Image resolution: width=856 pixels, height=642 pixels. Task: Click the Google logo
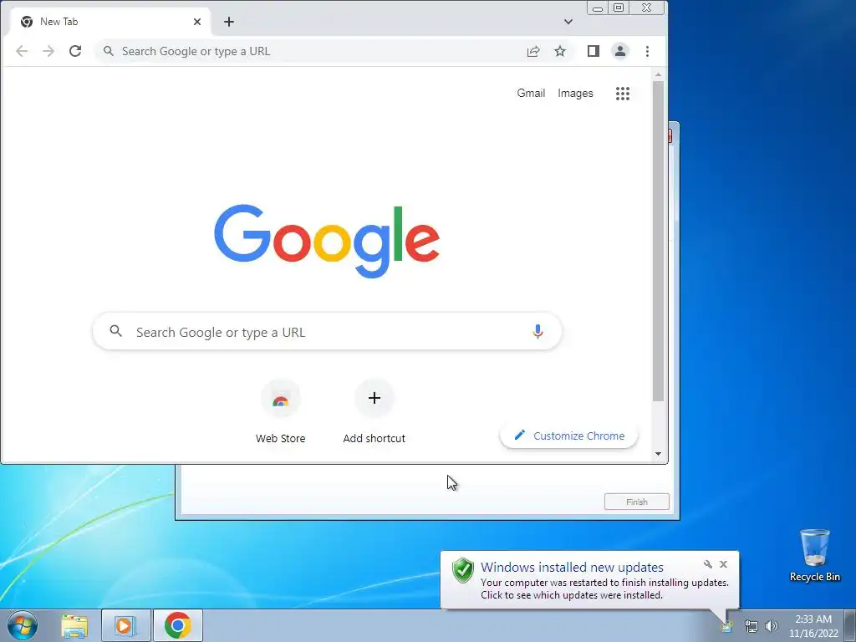(327, 241)
